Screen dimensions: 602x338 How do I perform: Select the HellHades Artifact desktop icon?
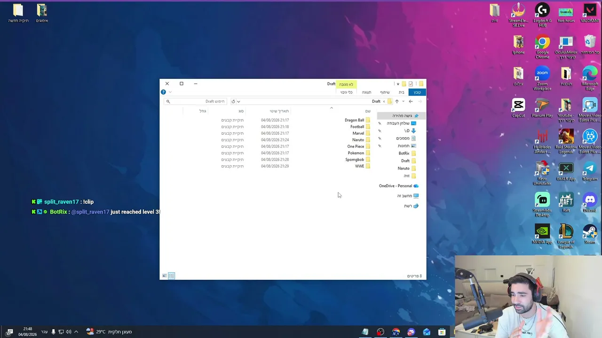(542, 142)
